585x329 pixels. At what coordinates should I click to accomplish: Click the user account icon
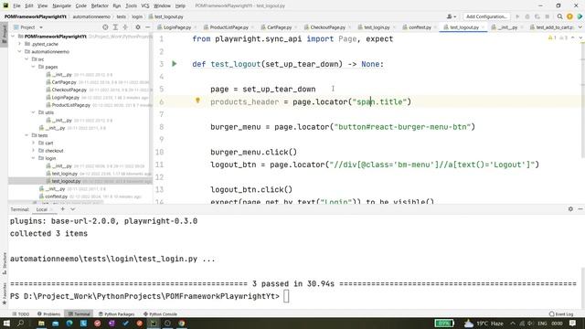[x=451, y=16]
